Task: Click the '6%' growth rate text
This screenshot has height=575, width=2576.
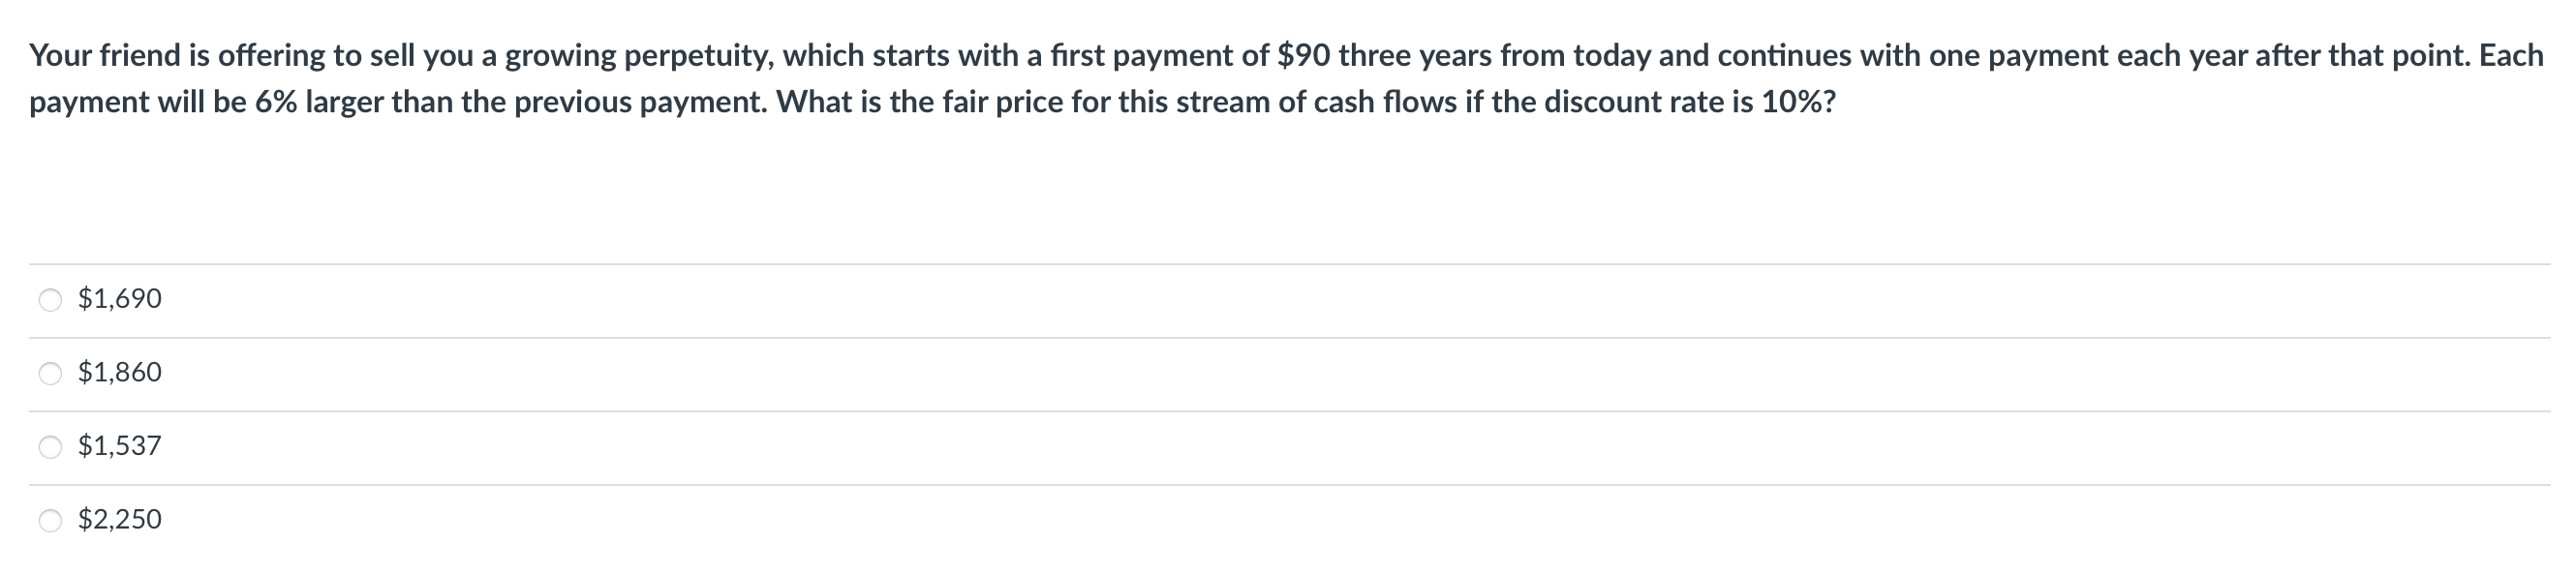Action: pos(275,103)
